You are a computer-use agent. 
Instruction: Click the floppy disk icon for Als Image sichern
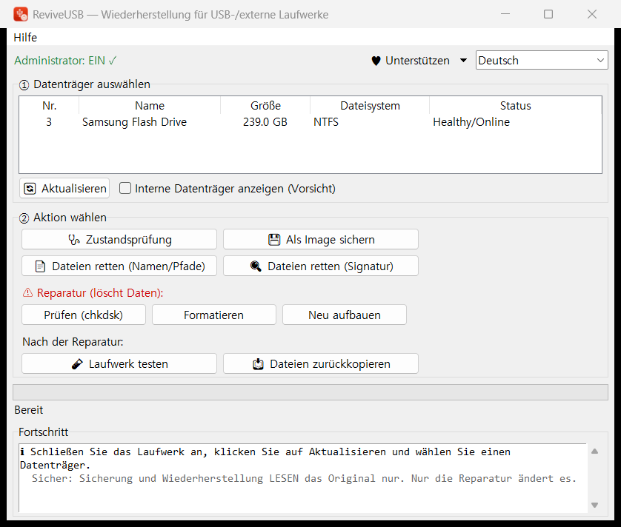pyautogui.click(x=274, y=240)
